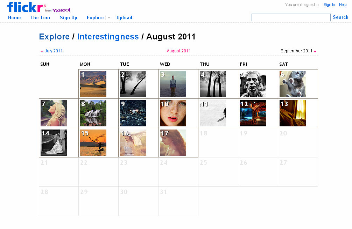Viewport: 352px width, 229px height.
Task: Open August 5 old man portrait thumbnail
Action: (x=253, y=84)
